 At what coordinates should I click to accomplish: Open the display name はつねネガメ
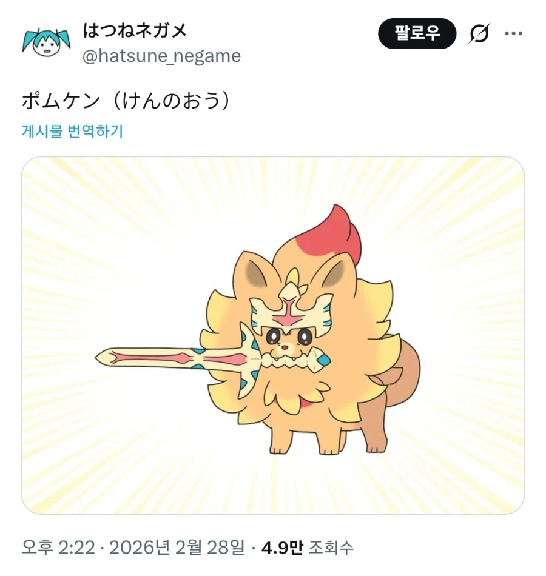(x=135, y=30)
